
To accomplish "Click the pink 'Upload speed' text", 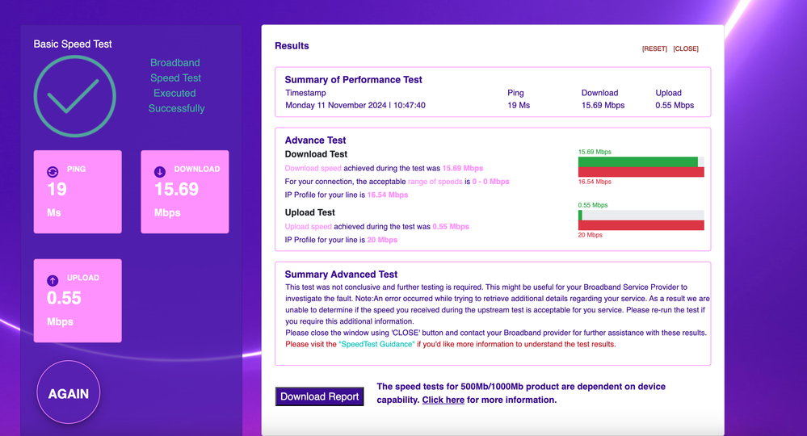I will [x=309, y=227].
